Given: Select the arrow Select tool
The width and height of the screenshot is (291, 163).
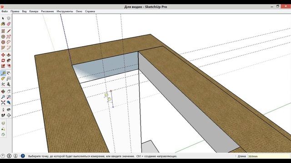Looking at the screenshot, I should [x=3, y=18].
